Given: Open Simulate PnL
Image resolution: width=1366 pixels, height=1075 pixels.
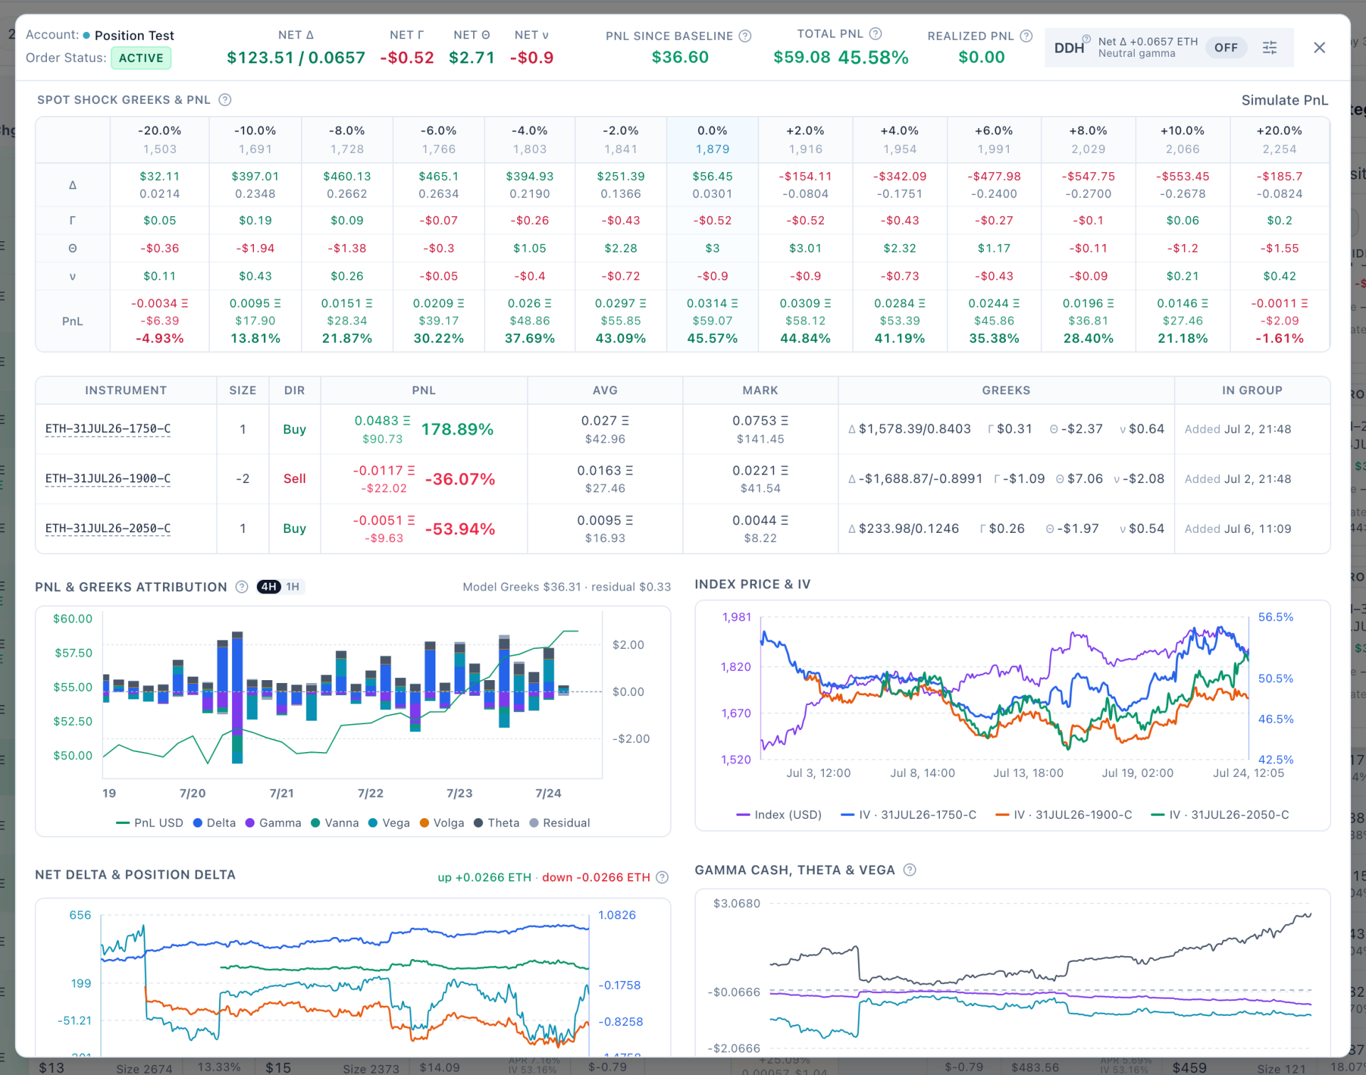Looking at the screenshot, I should point(1284,100).
